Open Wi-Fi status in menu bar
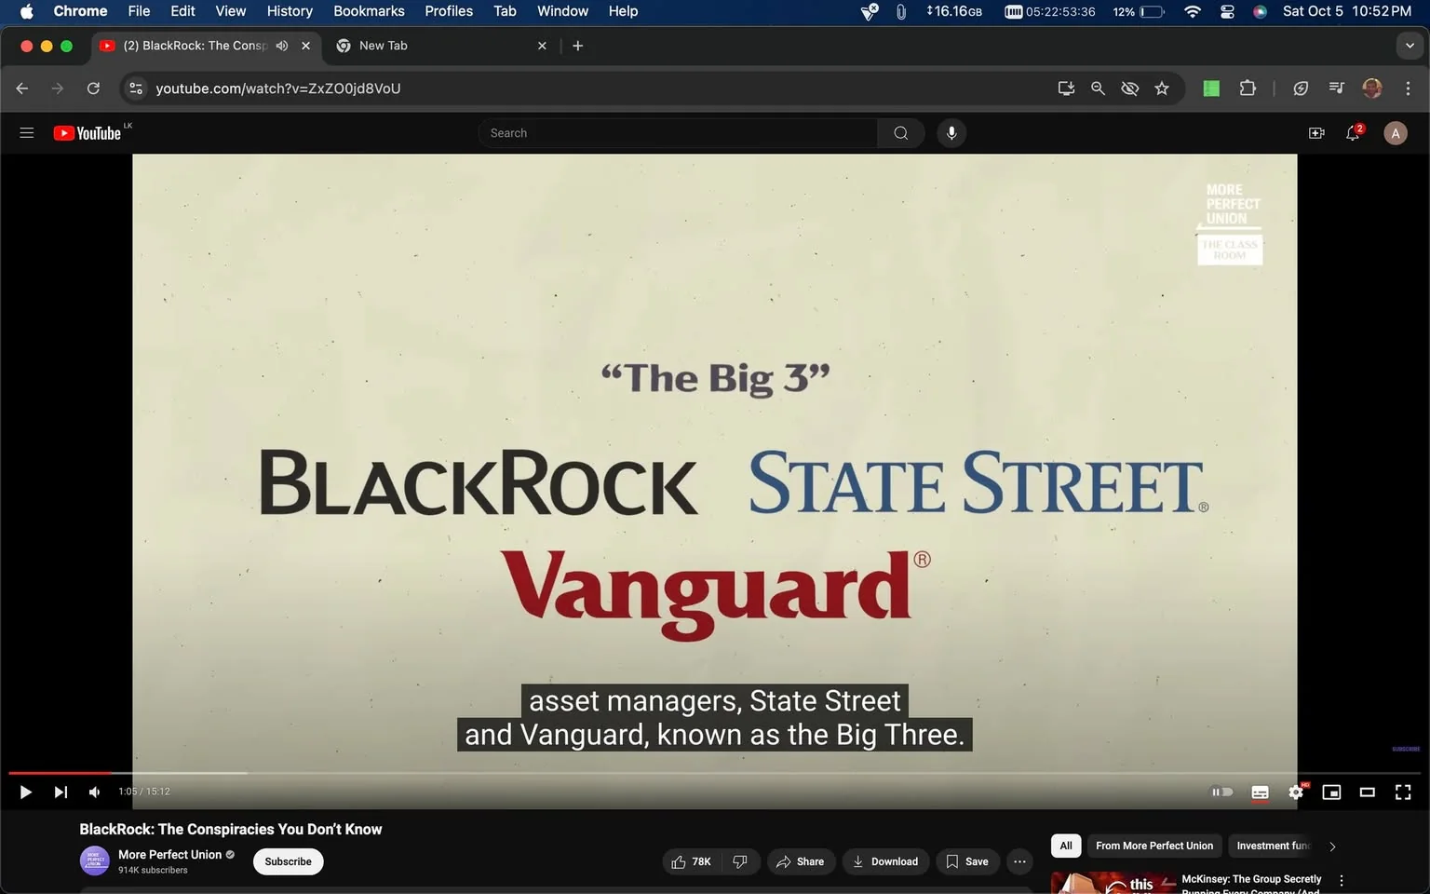The width and height of the screenshot is (1430, 894). click(x=1193, y=11)
